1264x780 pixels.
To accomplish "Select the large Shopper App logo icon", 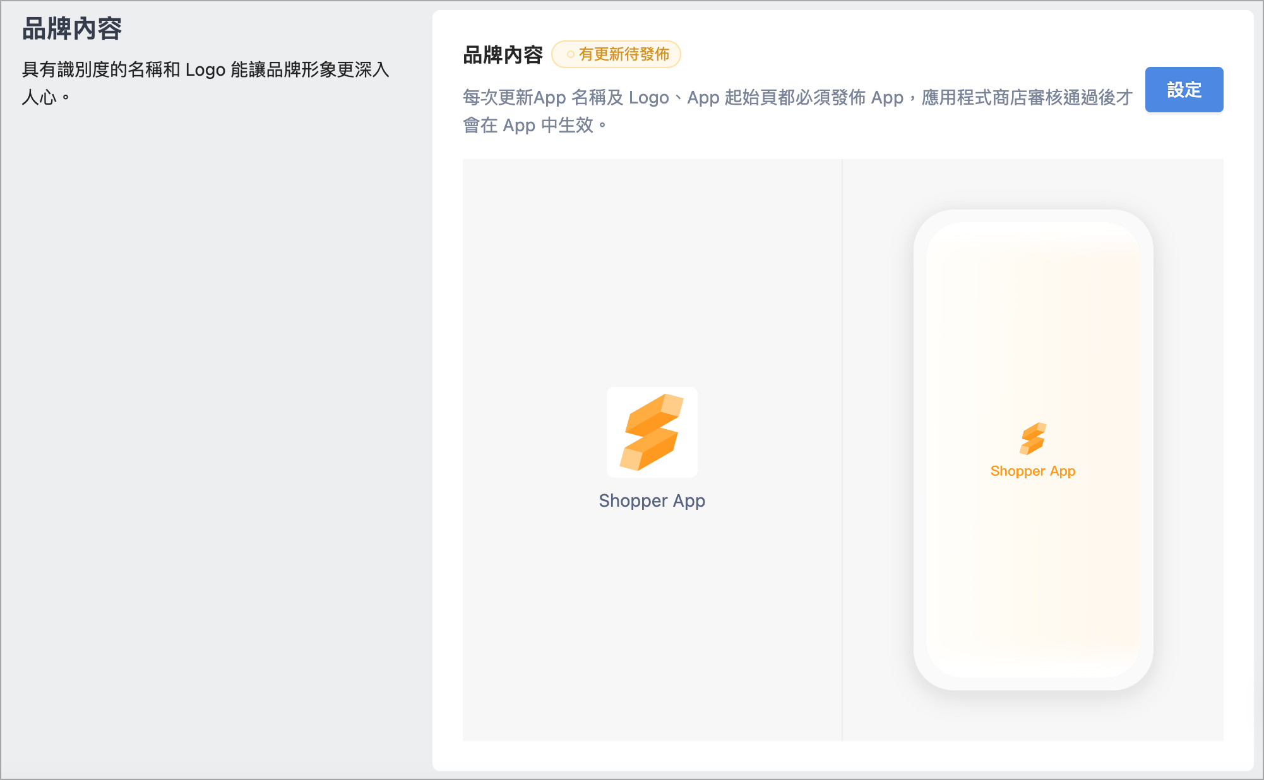I will (652, 432).
